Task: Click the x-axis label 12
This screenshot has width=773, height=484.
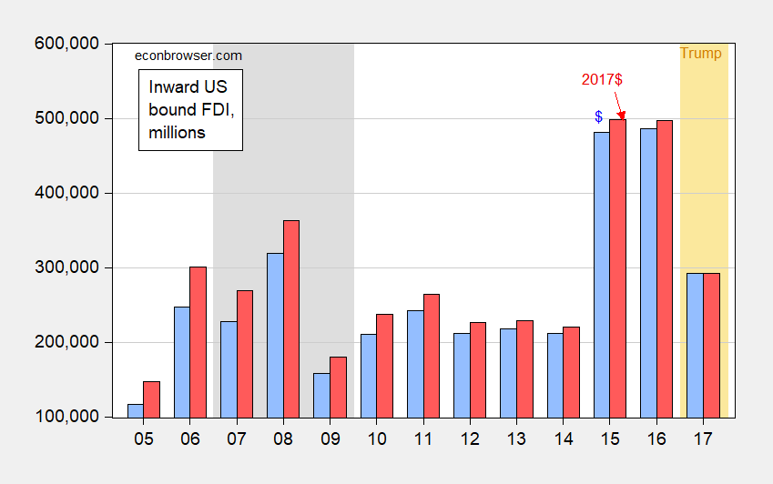Action: 470,439
